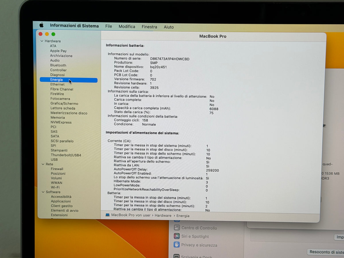Select the highlighted Energia item

(69, 80)
